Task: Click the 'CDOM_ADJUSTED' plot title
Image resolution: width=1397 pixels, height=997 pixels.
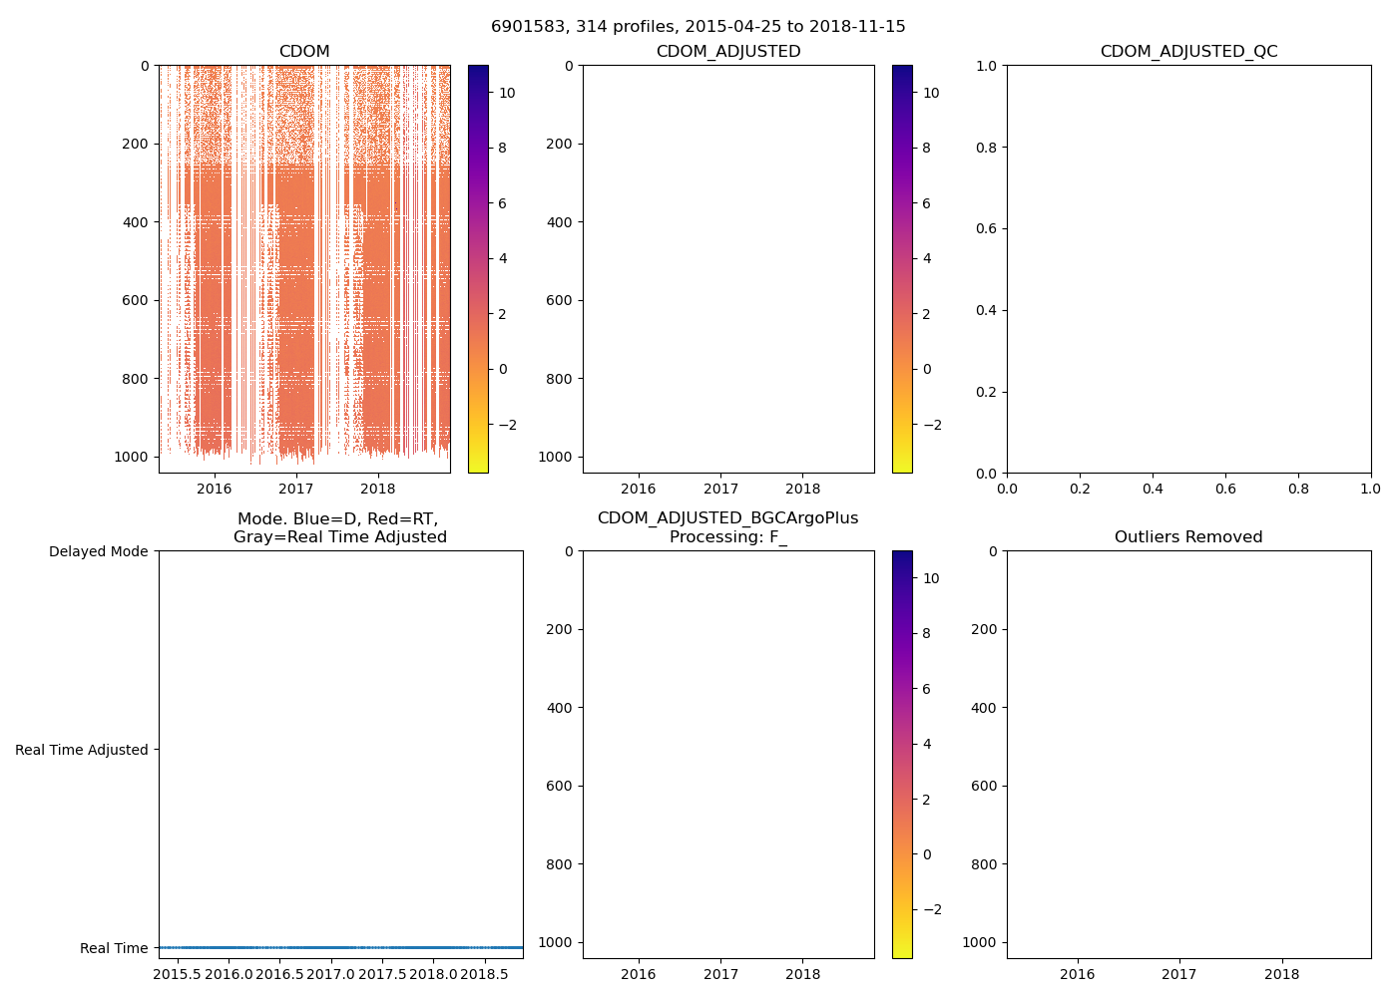Action: [x=728, y=52]
